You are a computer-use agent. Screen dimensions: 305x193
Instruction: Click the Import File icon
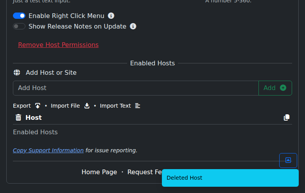click(87, 106)
